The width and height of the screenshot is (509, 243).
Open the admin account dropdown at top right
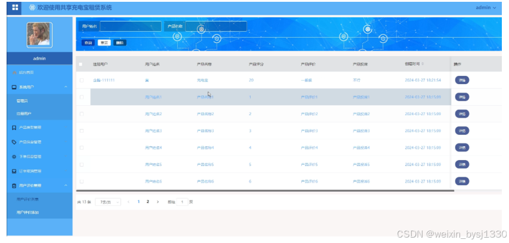[486, 8]
